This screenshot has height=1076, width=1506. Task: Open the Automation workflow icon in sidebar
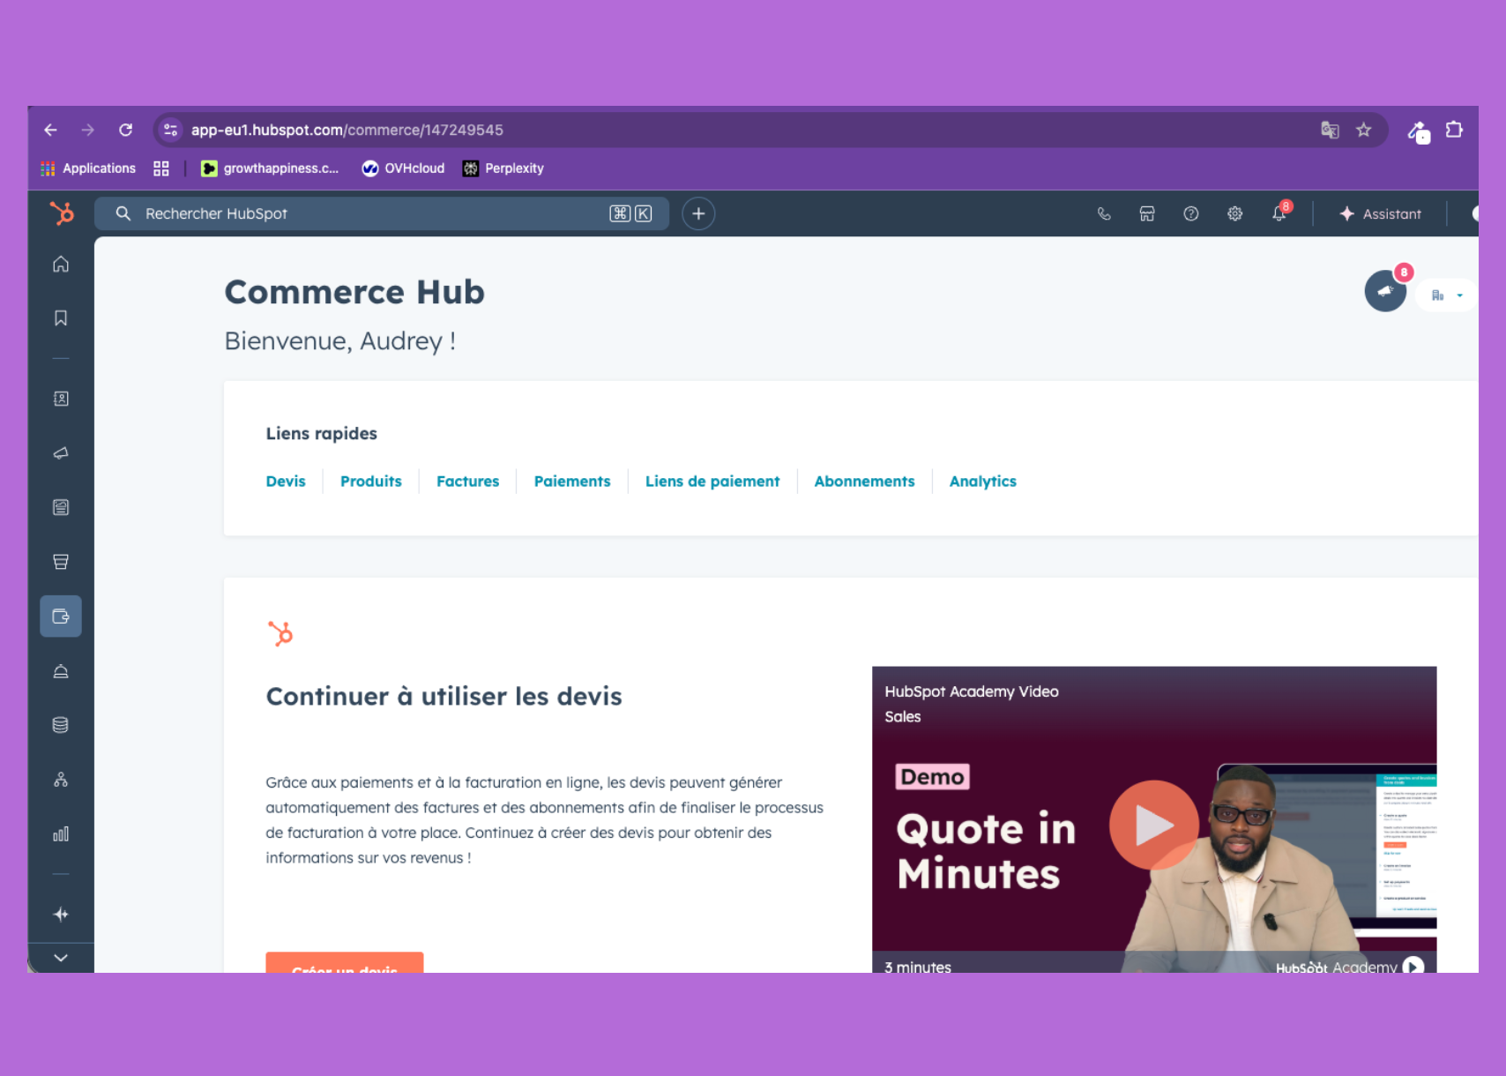click(x=61, y=780)
